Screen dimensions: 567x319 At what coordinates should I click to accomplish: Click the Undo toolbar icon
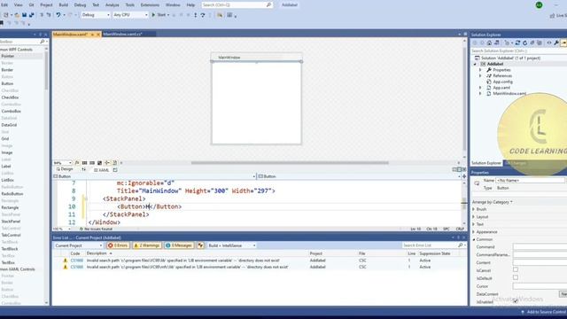(x=58, y=15)
